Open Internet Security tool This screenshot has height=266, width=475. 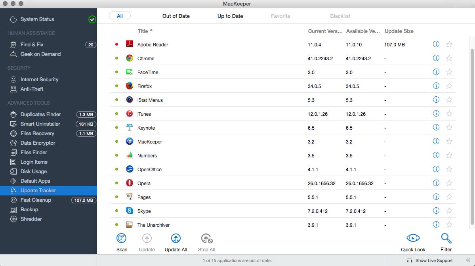pyautogui.click(x=39, y=79)
